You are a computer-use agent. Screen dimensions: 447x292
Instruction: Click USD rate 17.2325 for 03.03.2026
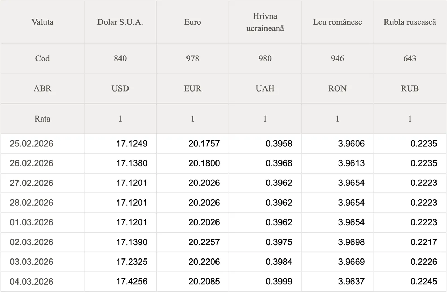pos(132,262)
